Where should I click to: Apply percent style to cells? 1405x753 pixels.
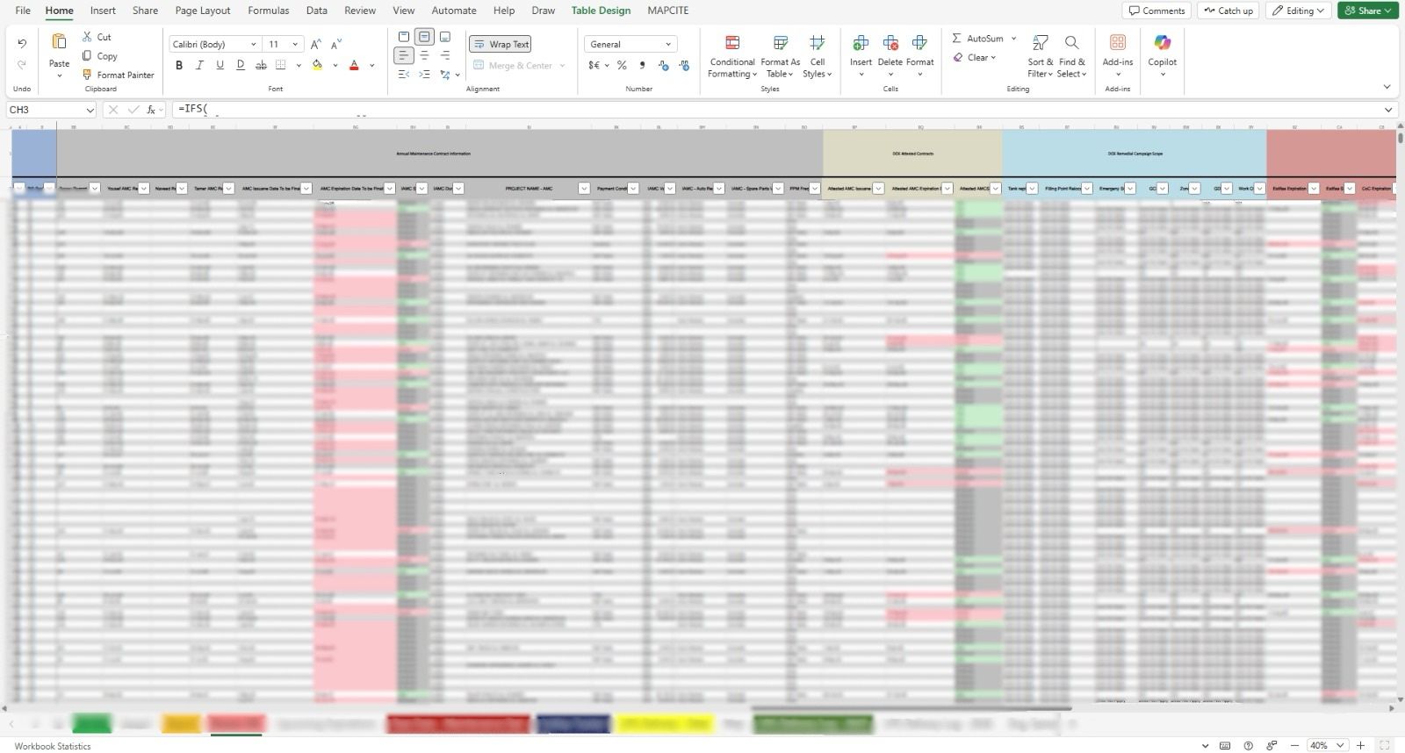(622, 65)
